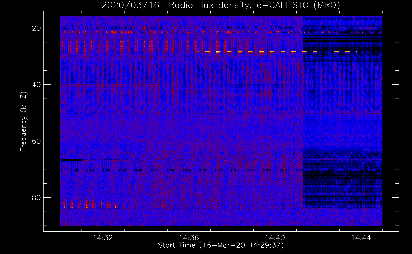Screen dimensions: 412x254
Task: Click the "14:32" time tick label
Action: click(x=103, y=238)
